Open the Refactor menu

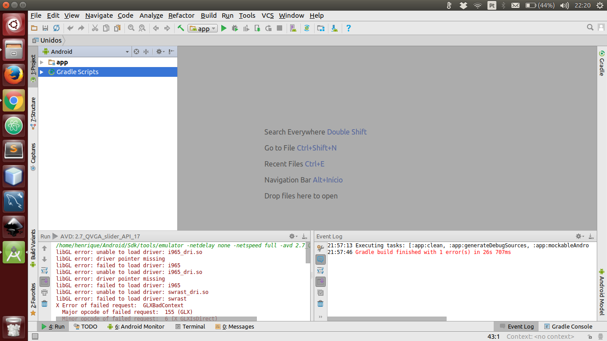[x=181, y=15]
